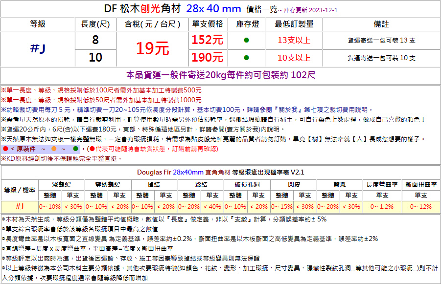Click the footnote 直線彎差=長度 x 長度彎曲率
441x284 pixels.
[88, 249]
